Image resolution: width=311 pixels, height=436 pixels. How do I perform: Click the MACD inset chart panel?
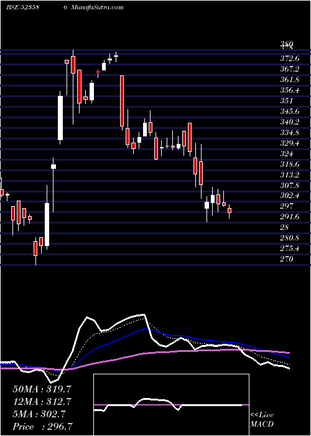coord(172,405)
